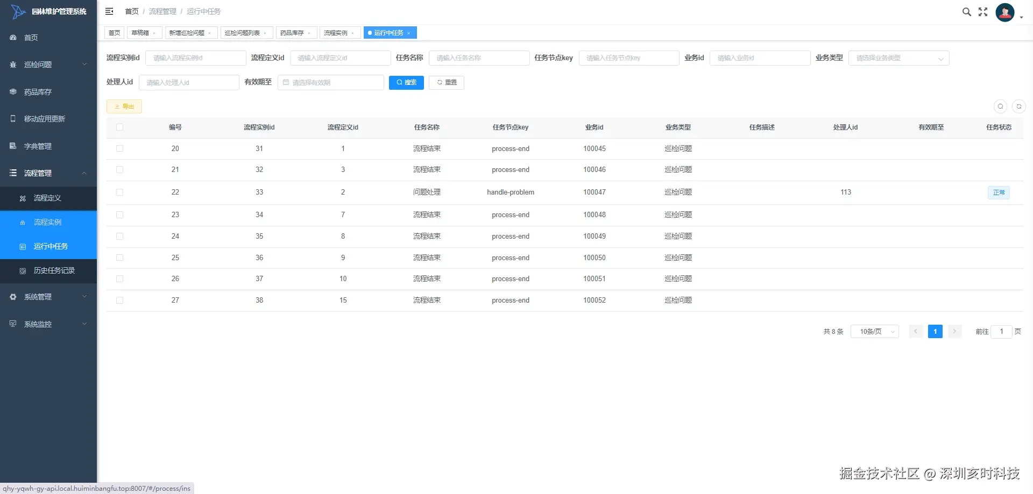This screenshot has width=1033, height=494.
Task: Open the 业务类型 dropdown
Action: 898,58
